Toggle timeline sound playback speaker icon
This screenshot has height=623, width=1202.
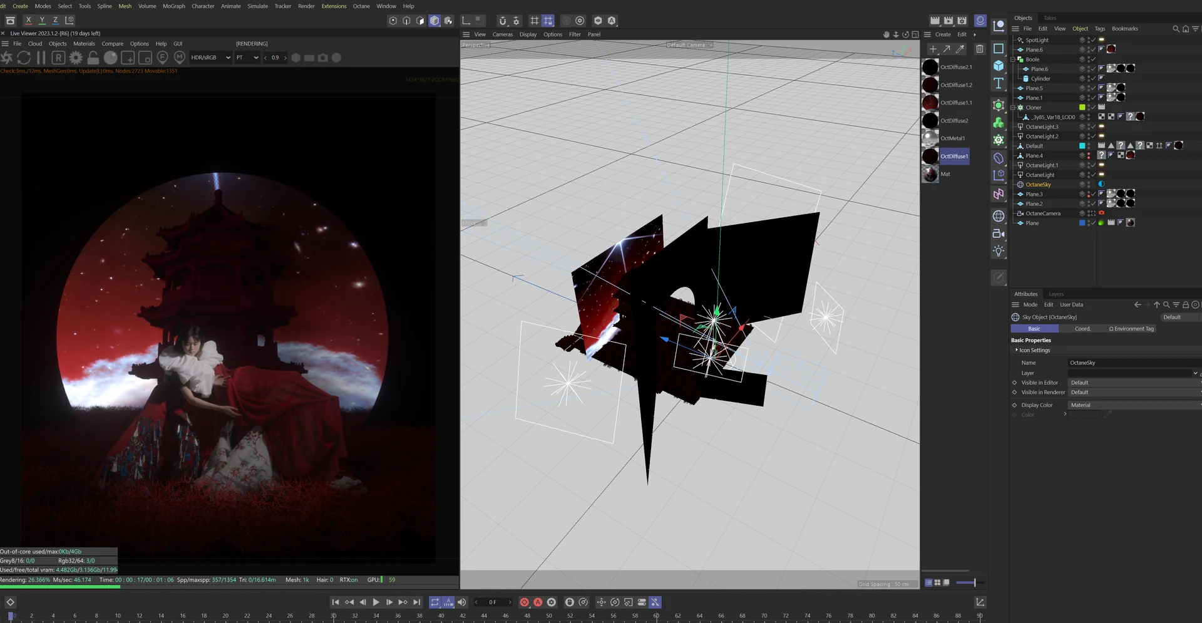click(x=462, y=602)
